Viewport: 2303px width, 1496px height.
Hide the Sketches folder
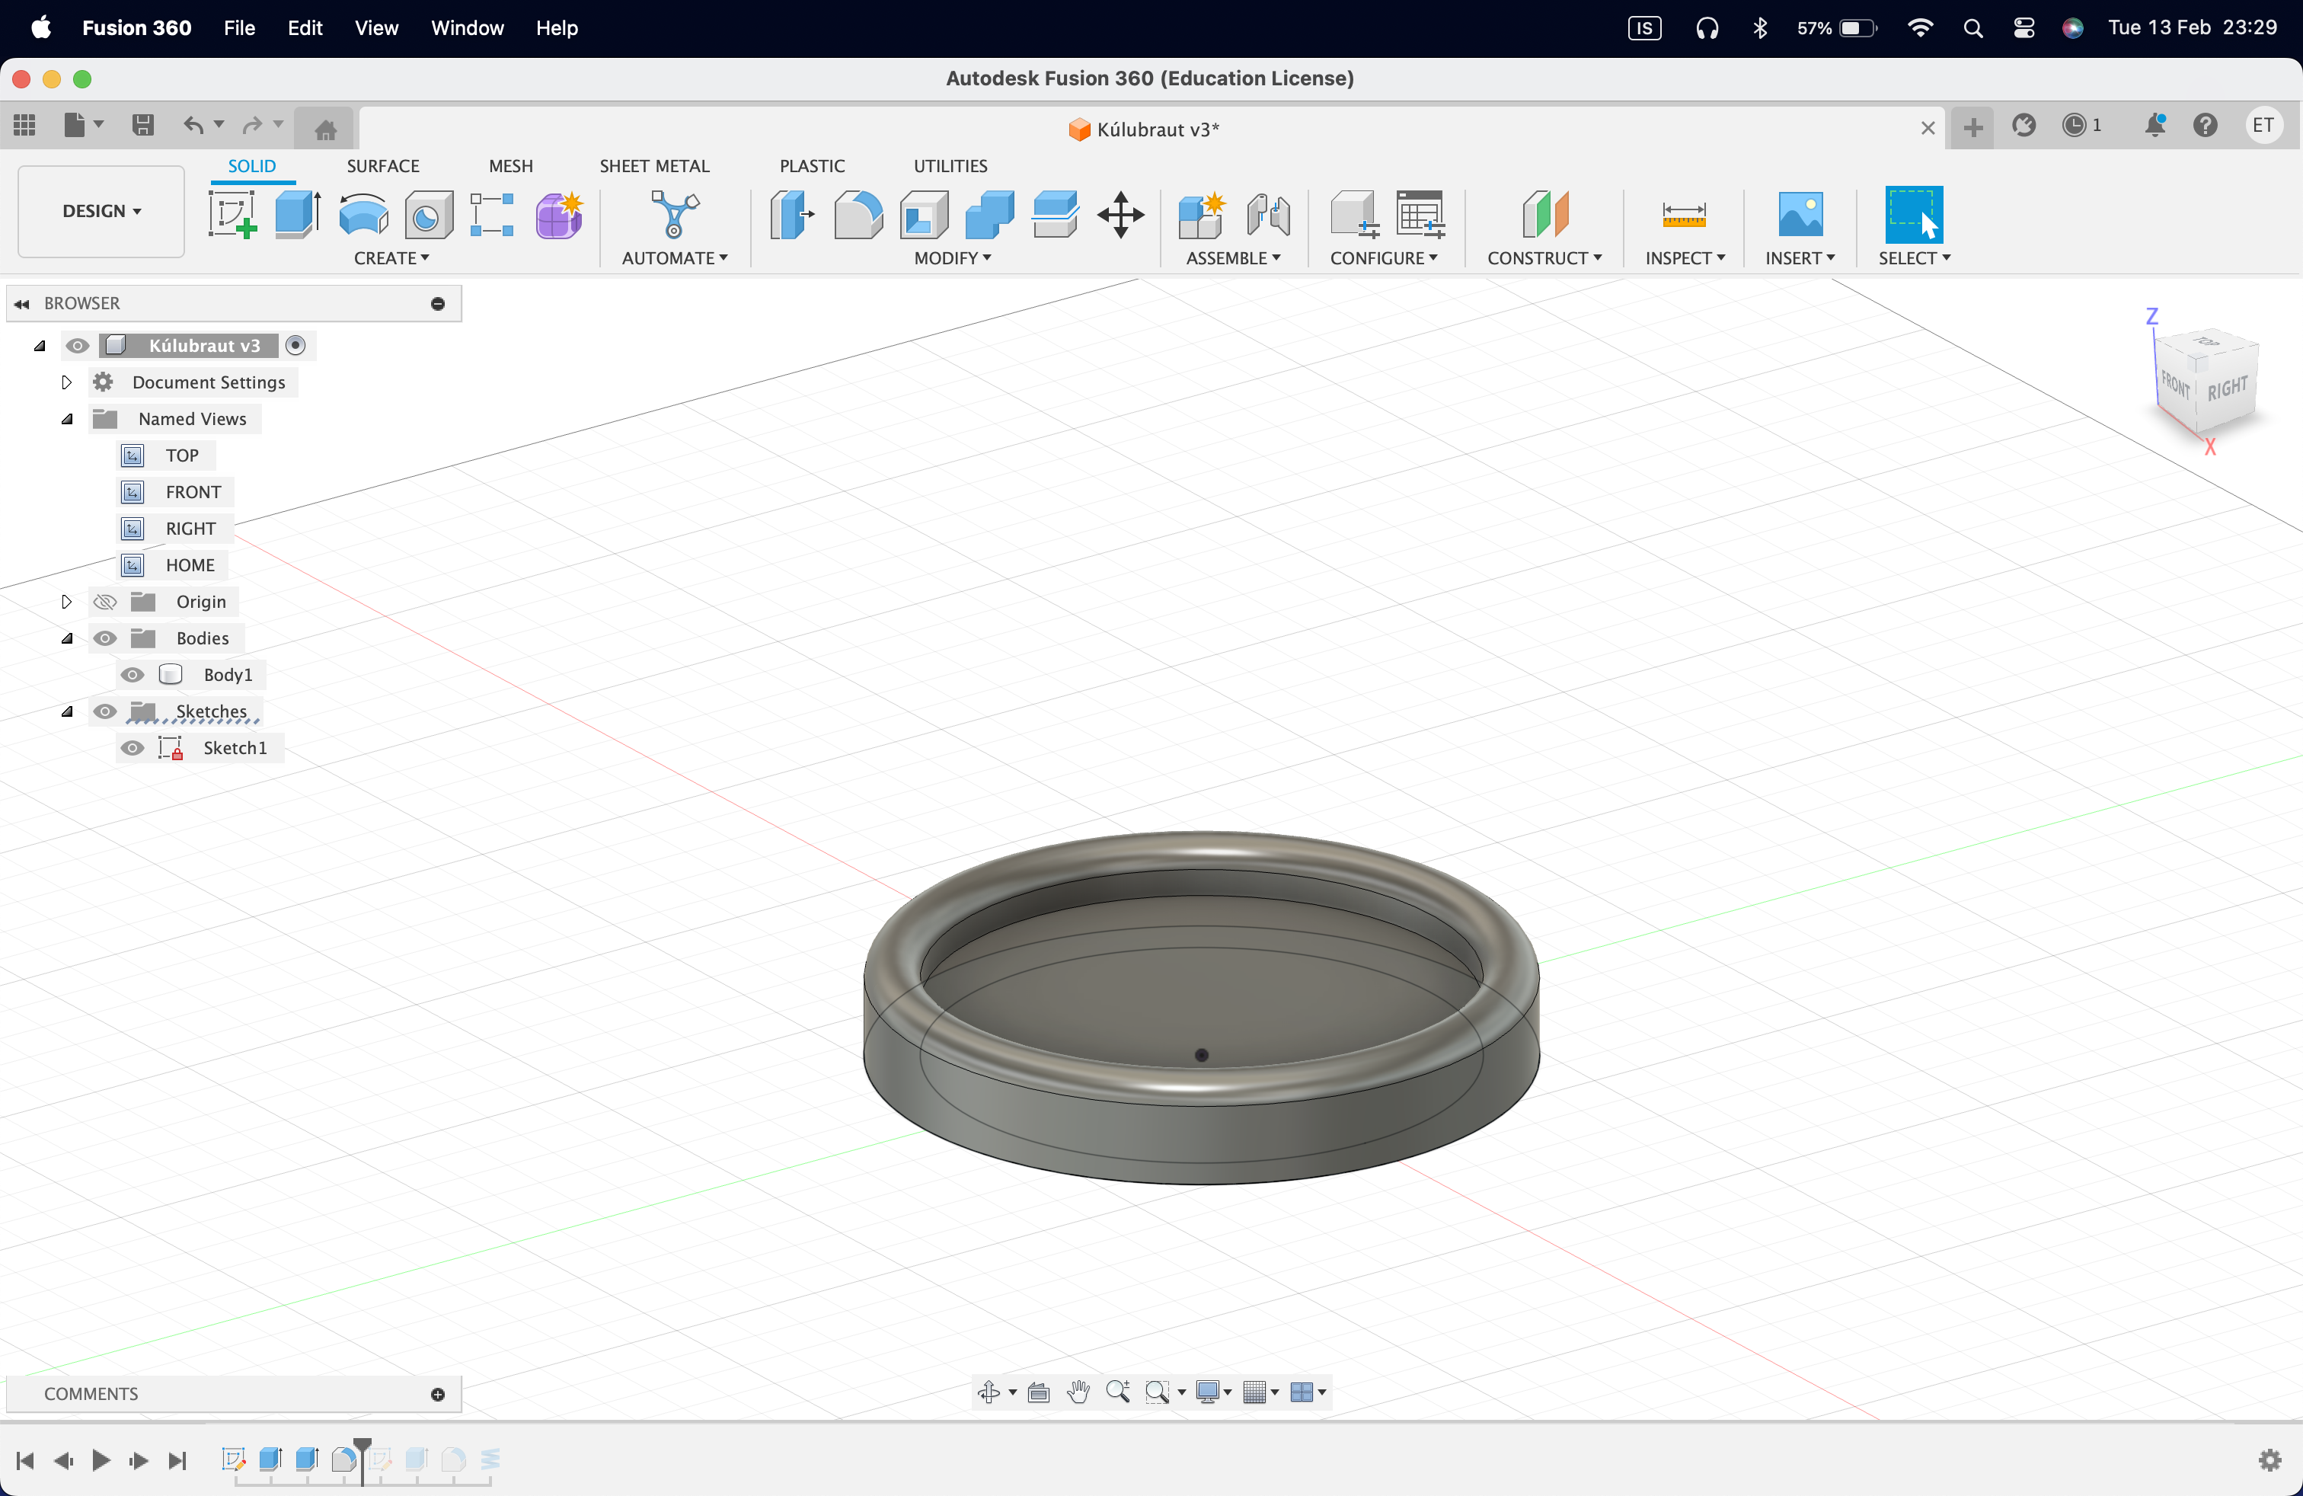(104, 712)
